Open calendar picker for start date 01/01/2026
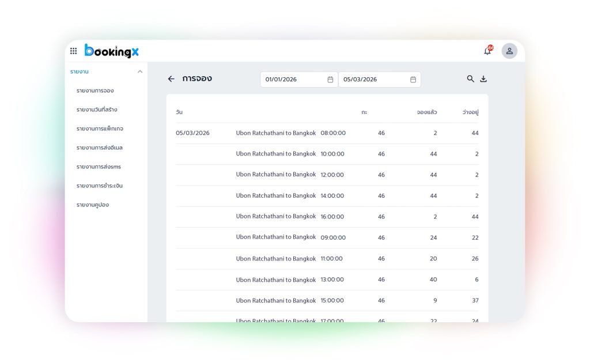Image resolution: width=590 pixels, height=362 pixels. 330,80
